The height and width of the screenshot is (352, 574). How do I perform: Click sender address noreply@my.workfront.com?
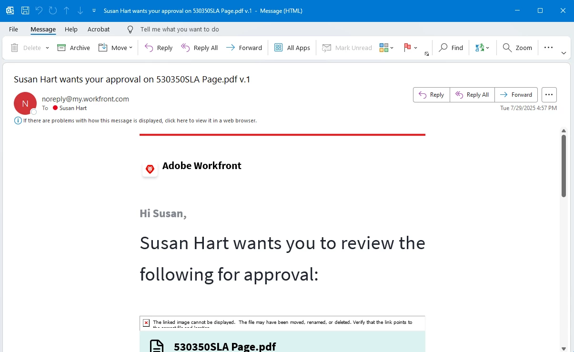coord(85,99)
